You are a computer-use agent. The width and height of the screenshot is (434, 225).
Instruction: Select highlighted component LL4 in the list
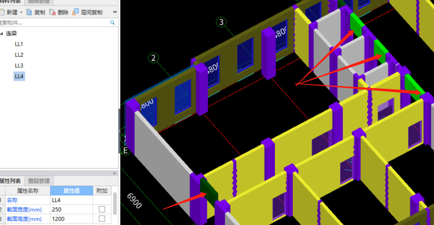pyautogui.click(x=19, y=76)
